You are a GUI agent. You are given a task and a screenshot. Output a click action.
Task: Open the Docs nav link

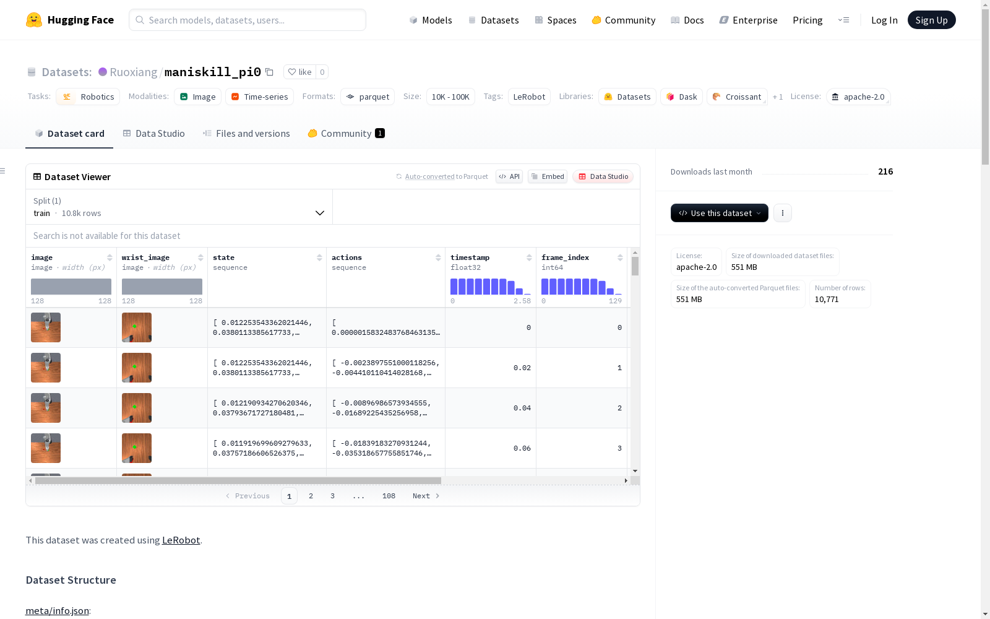click(x=687, y=20)
